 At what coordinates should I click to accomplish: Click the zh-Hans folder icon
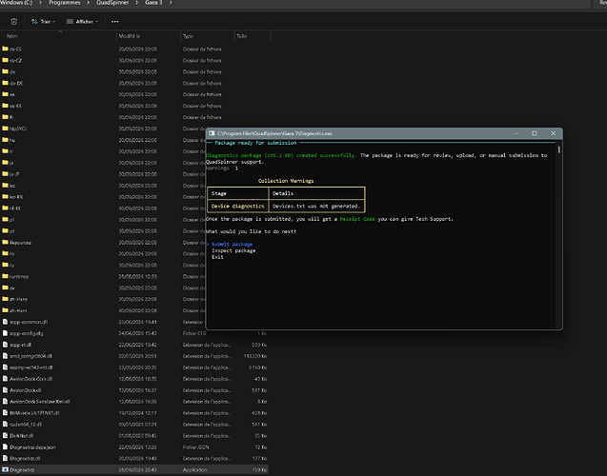coord(5,299)
